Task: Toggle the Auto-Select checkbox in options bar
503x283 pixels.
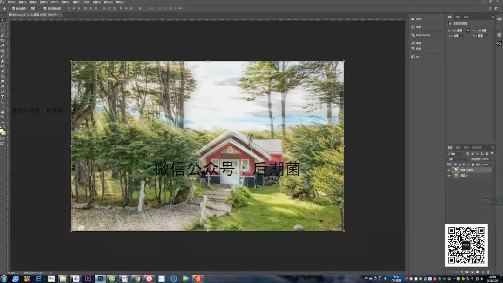Action: click(14, 8)
